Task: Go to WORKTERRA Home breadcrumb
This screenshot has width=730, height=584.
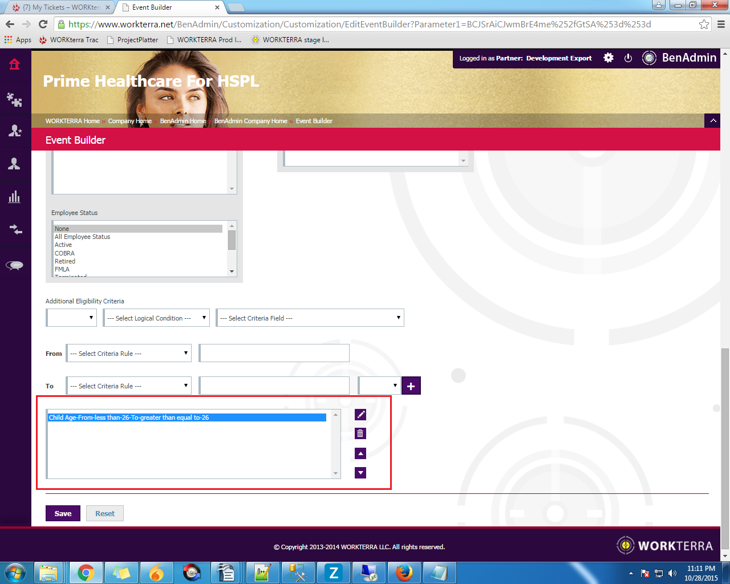Action: click(72, 121)
